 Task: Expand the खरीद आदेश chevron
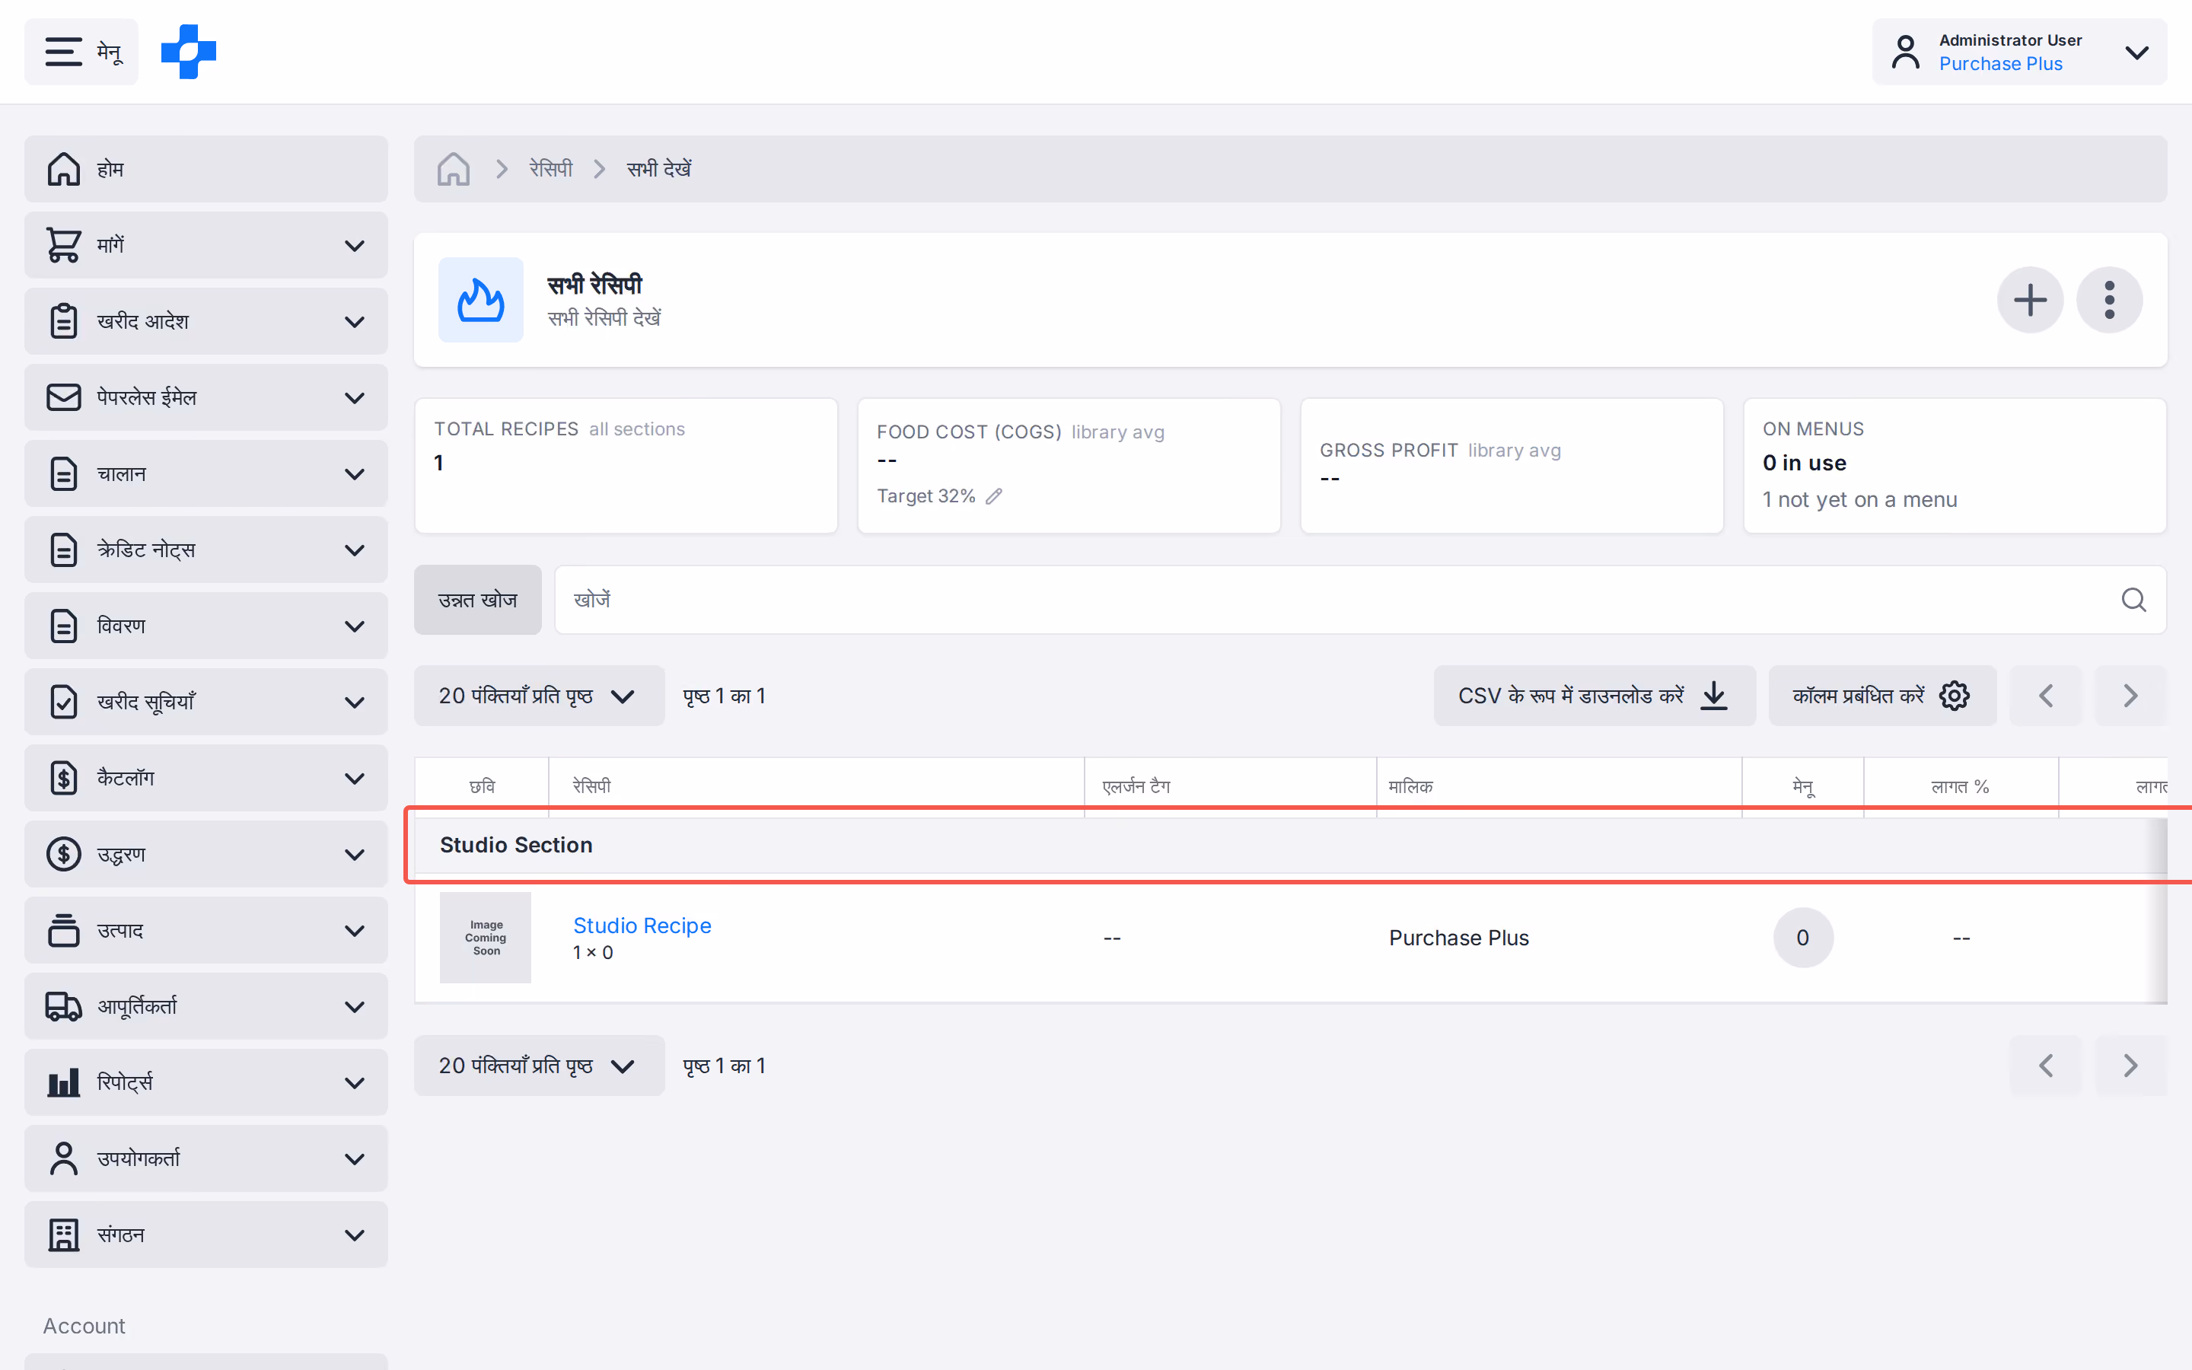click(x=355, y=322)
